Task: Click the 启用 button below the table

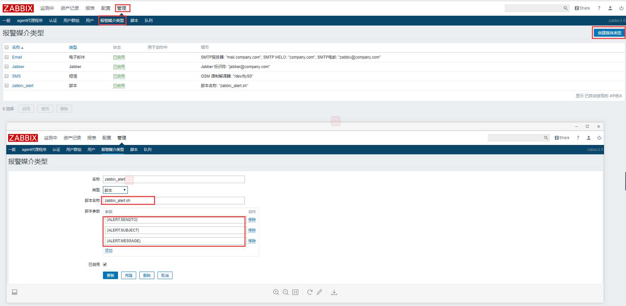Action: (x=26, y=109)
